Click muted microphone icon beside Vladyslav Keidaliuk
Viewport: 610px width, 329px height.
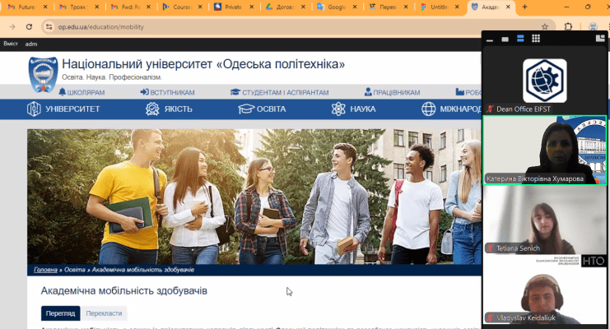(x=491, y=317)
